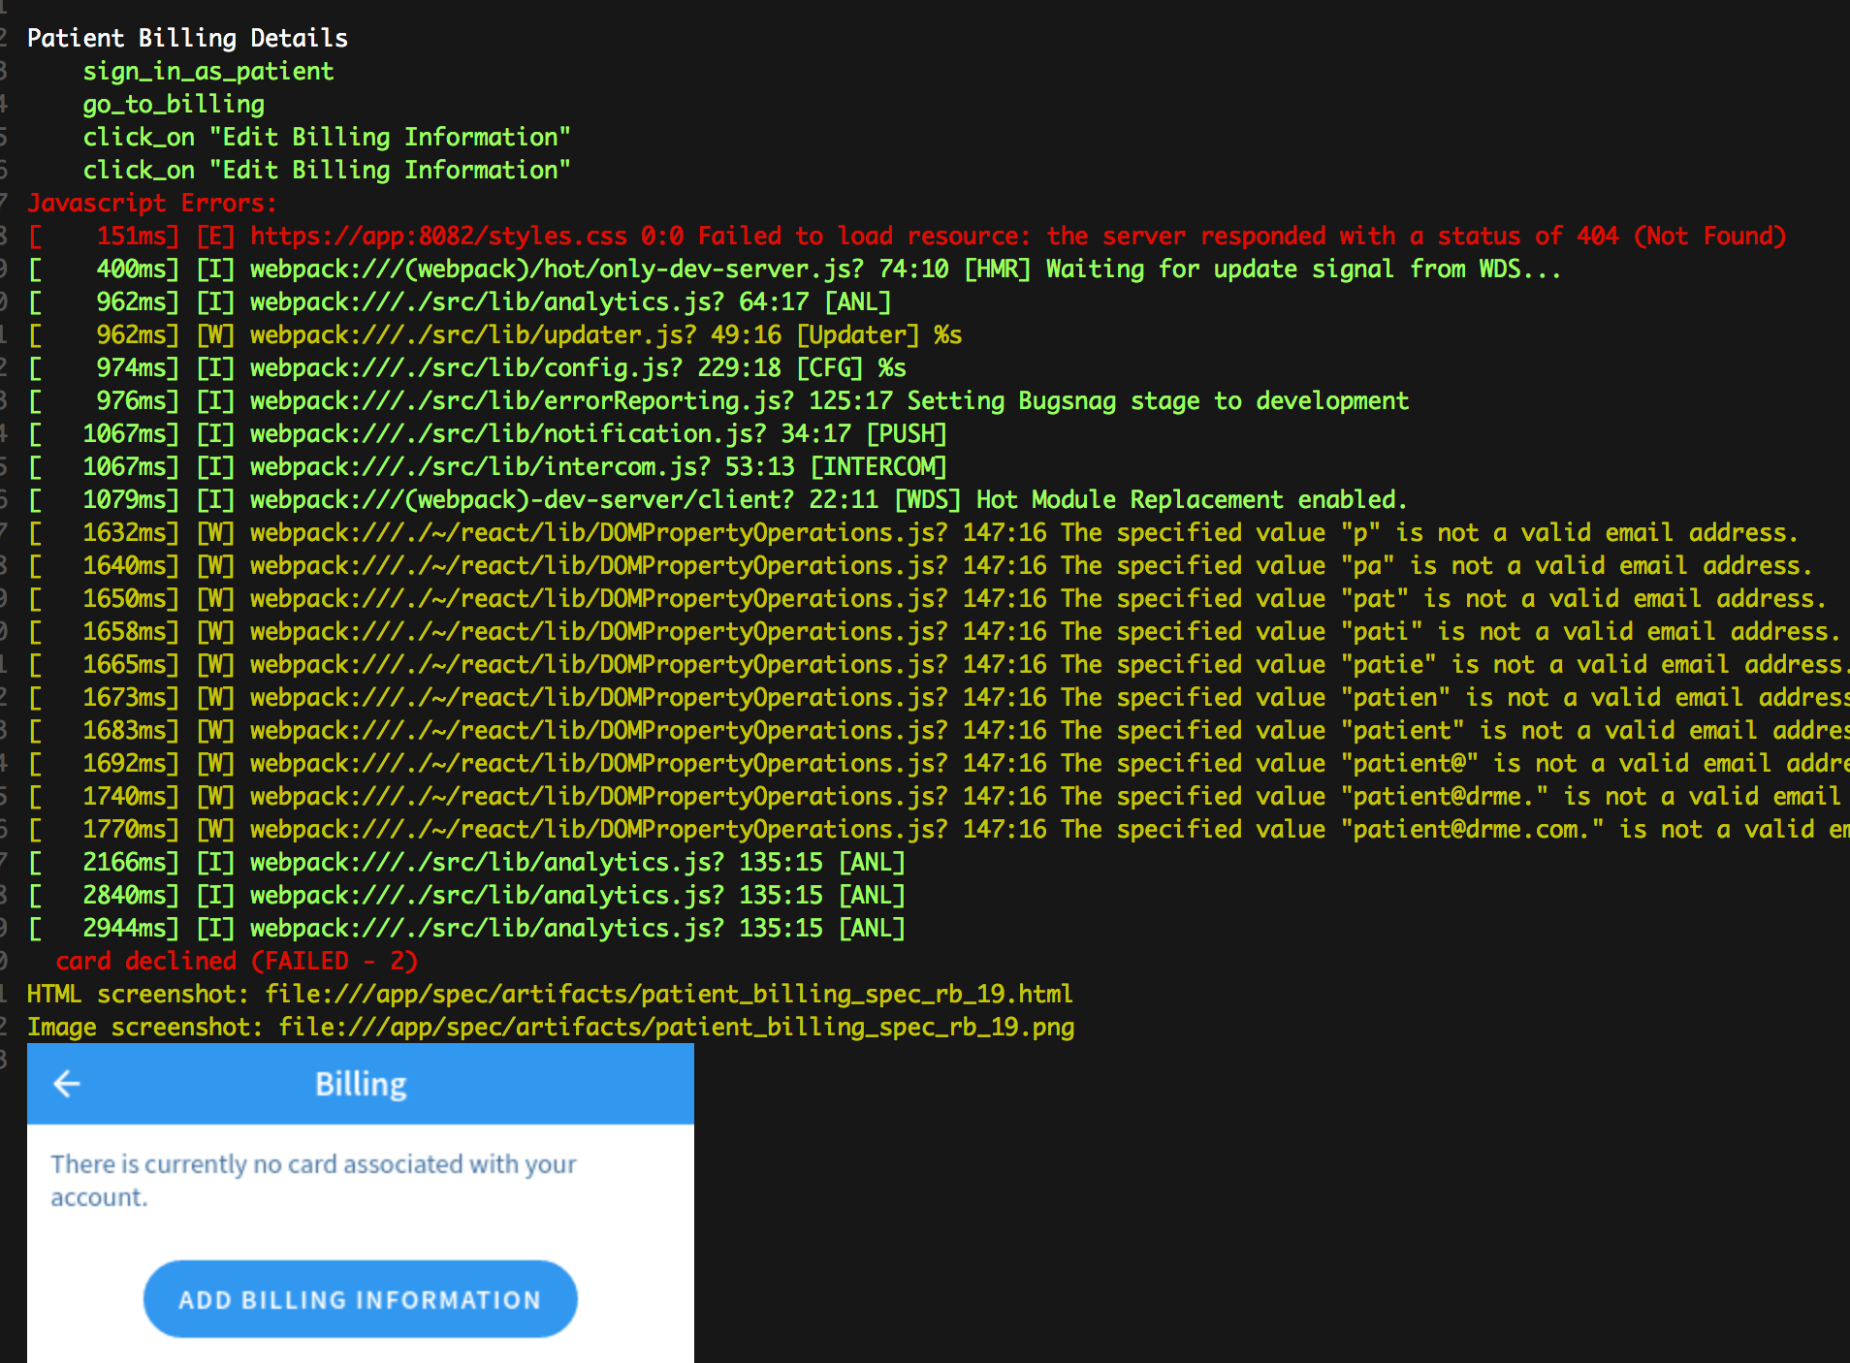Viewport: 1850px width, 1363px height.
Task: Click the back arrow in Billing header
Action: tap(67, 1084)
